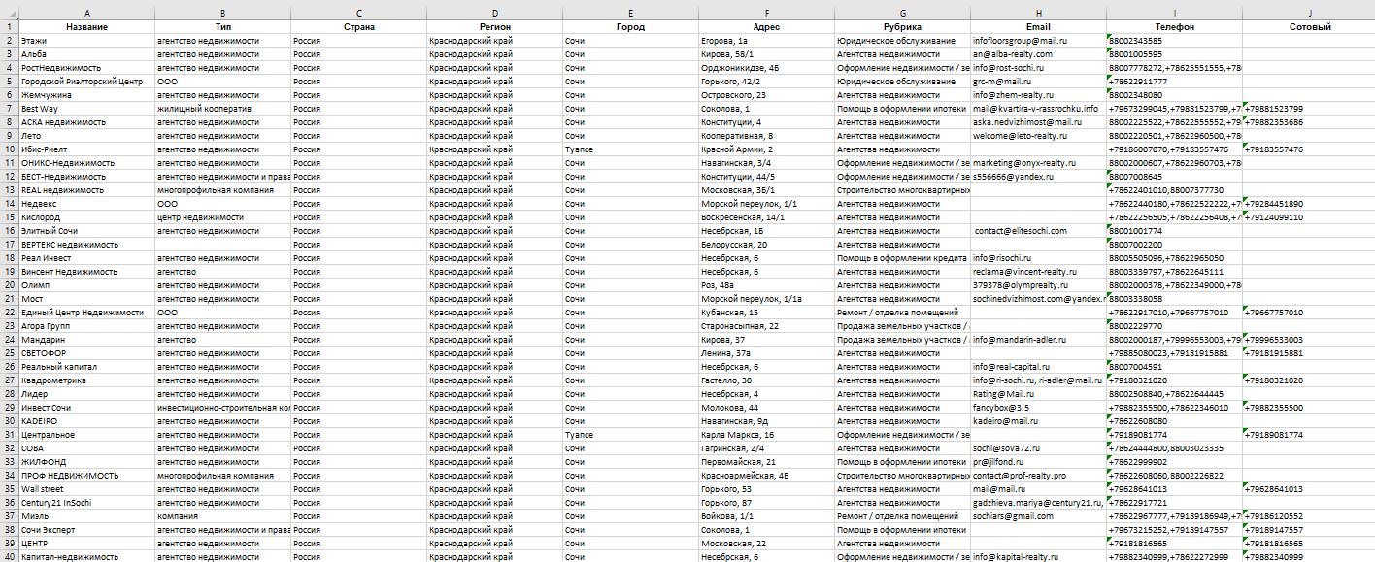The width and height of the screenshot is (1375, 562).
Task: Click the select-all corner triangle
Action: [9, 13]
